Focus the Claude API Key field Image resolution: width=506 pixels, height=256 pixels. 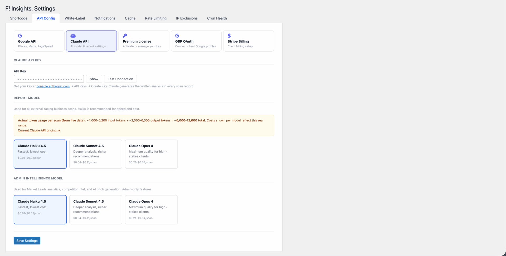pyautogui.click(x=49, y=79)
